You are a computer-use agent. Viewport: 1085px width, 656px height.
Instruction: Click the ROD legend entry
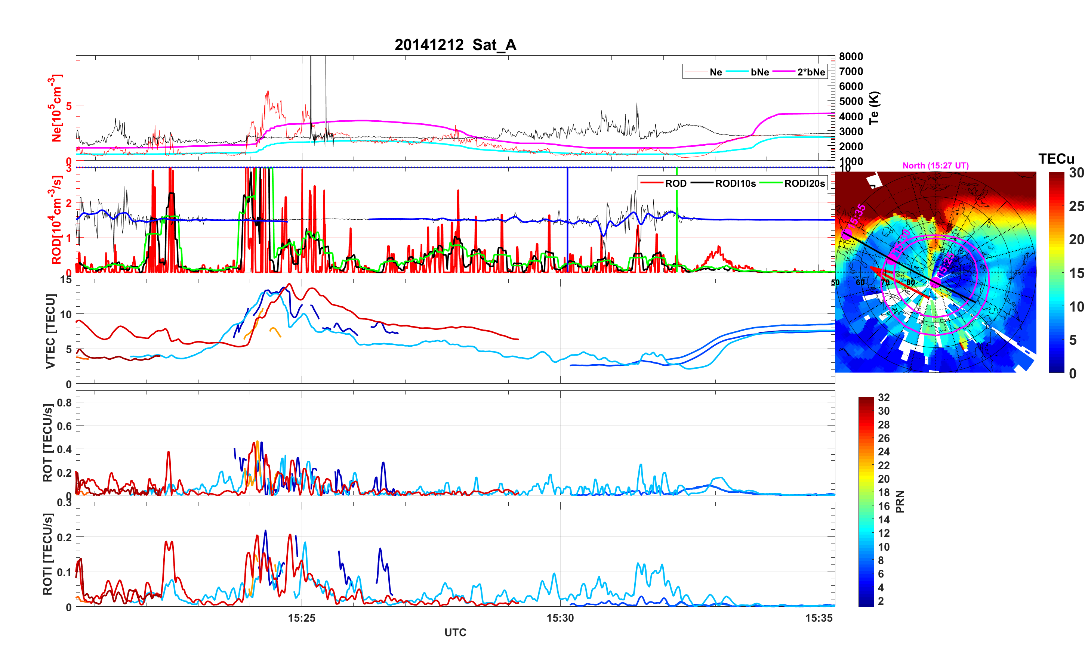click(675, 183)
